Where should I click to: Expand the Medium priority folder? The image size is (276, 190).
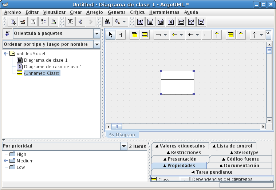point(5,161)
